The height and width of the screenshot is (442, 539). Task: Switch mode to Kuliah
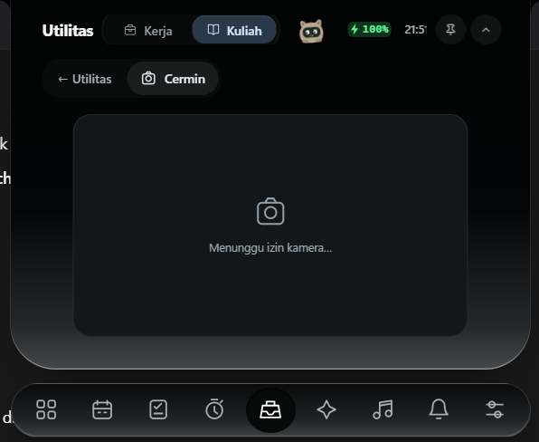click(234, 30)
